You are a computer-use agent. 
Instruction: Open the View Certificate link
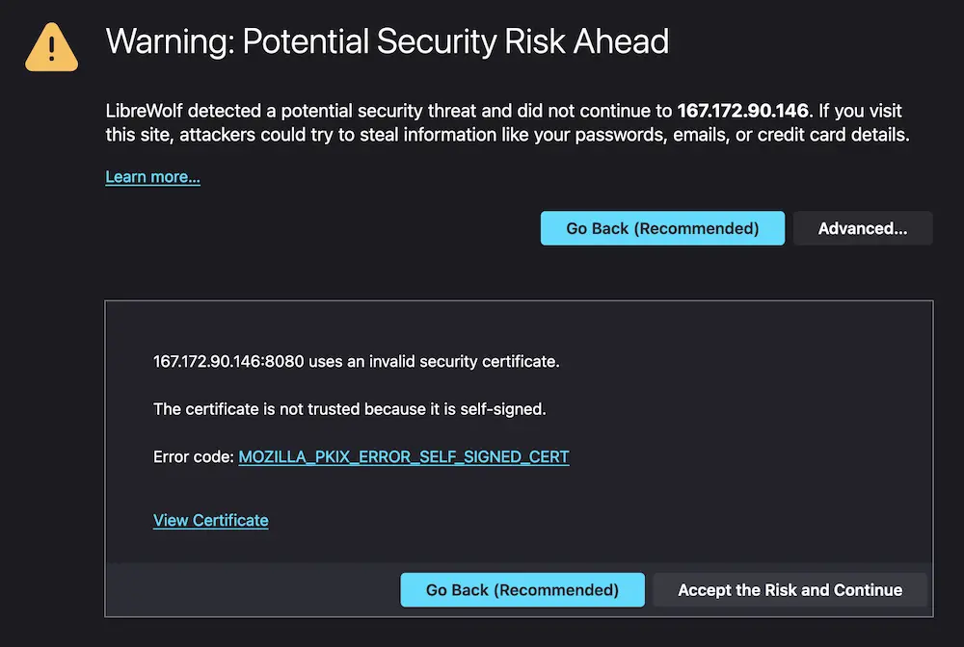210,520
